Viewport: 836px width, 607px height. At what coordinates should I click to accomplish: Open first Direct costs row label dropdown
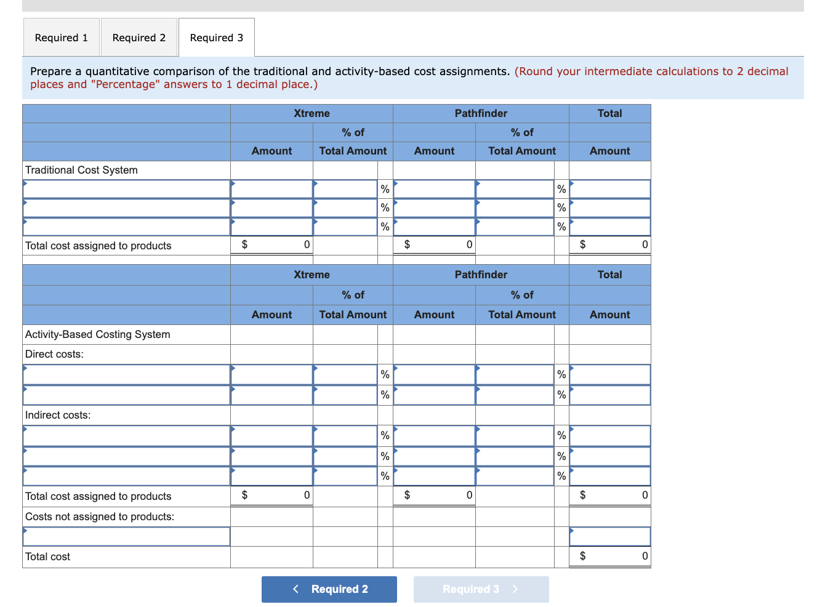coord(127,374)
